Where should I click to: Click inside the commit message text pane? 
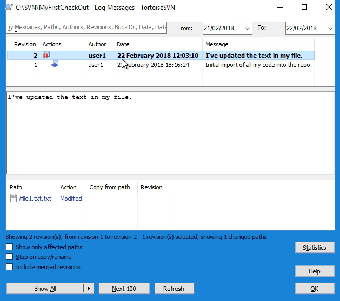(x=170, y=133)
